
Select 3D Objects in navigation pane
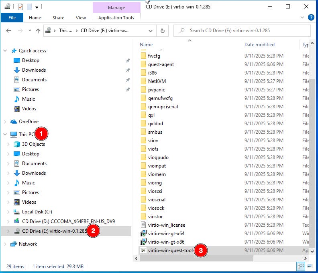(x=33, y=144)
